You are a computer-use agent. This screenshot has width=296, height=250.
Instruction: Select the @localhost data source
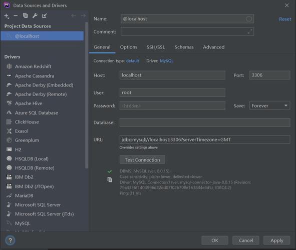(42, 36)
